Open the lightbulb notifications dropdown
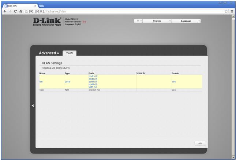 (138, 21)
